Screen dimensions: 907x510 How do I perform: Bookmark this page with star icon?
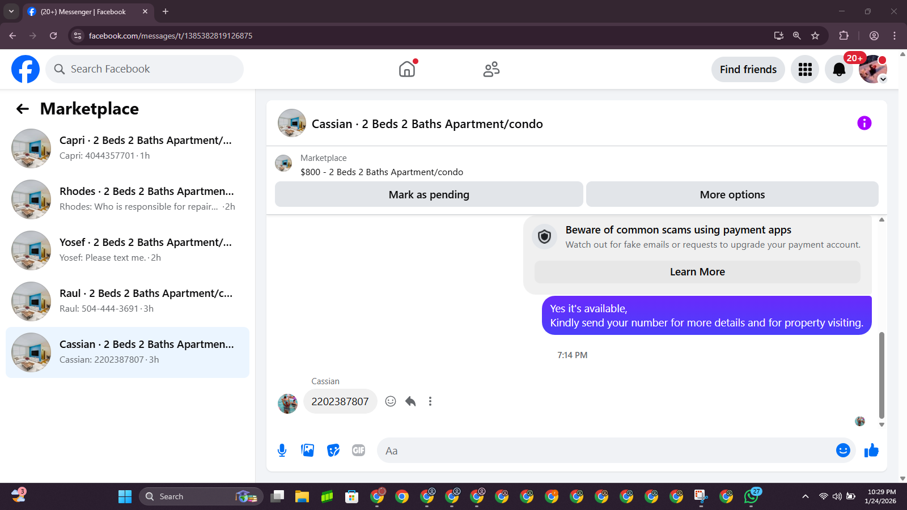[x=815, y=36]
